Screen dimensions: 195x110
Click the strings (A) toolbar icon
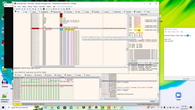pos(62,9)
